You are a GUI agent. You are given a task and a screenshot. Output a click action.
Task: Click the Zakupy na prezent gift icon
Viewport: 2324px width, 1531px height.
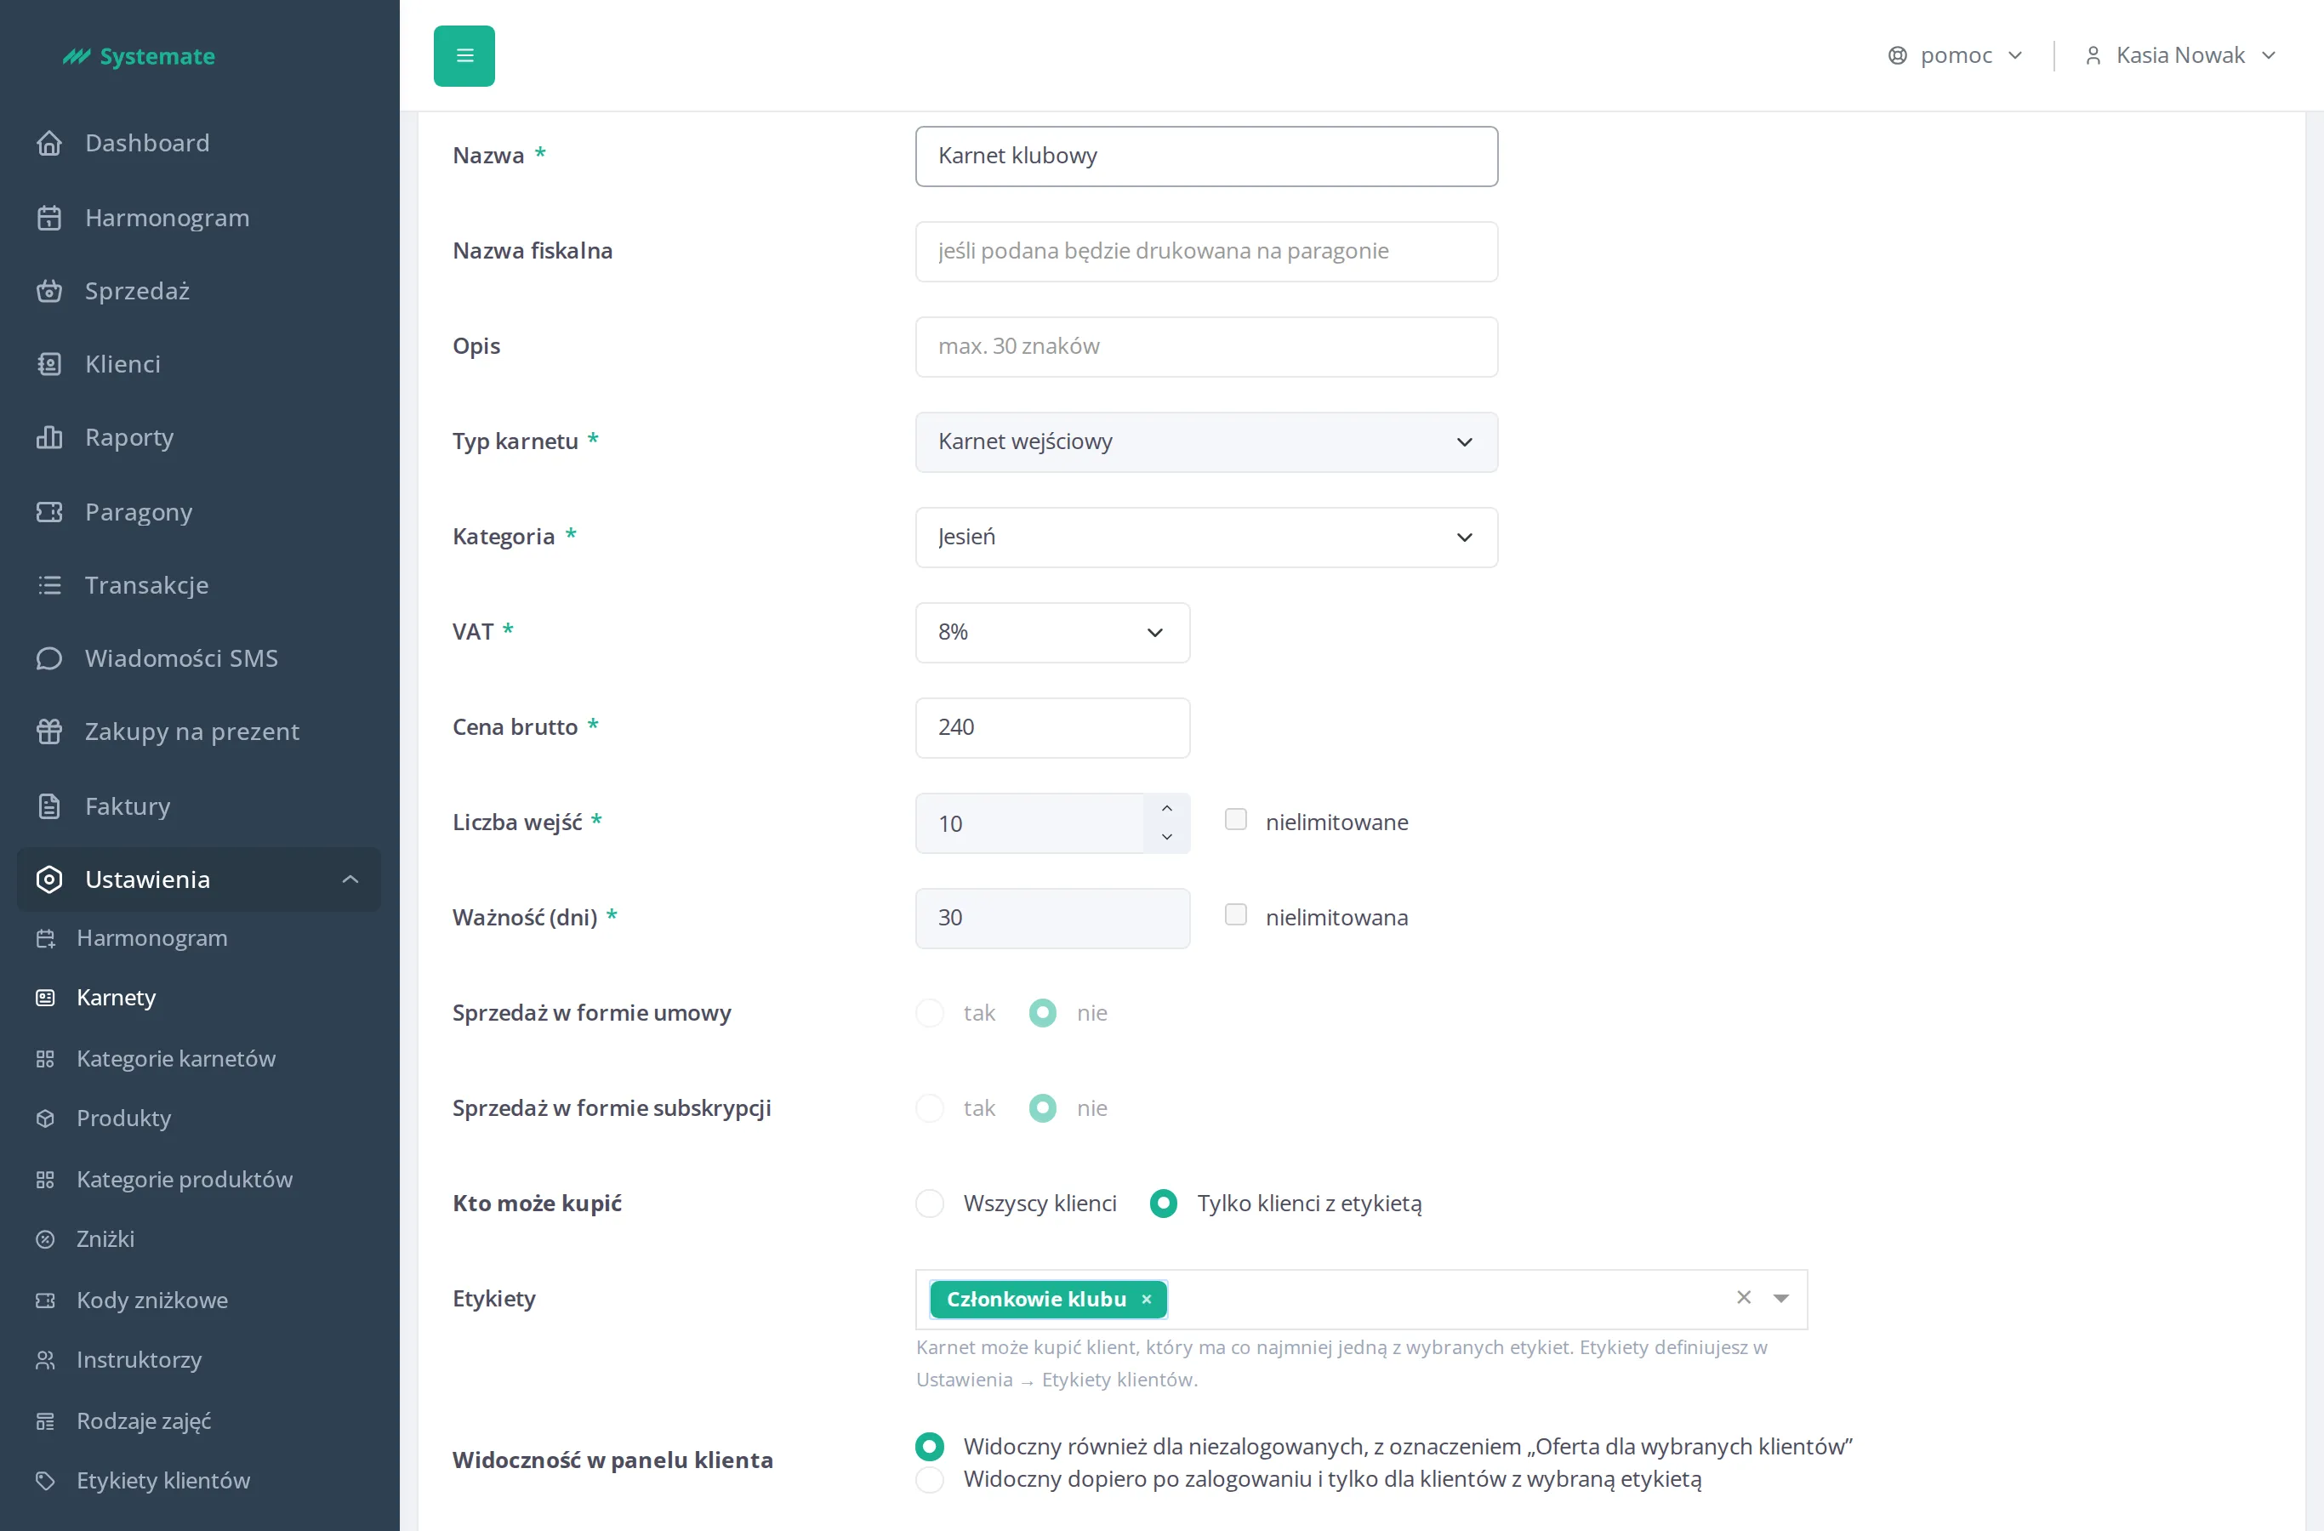tap(48, 731)
